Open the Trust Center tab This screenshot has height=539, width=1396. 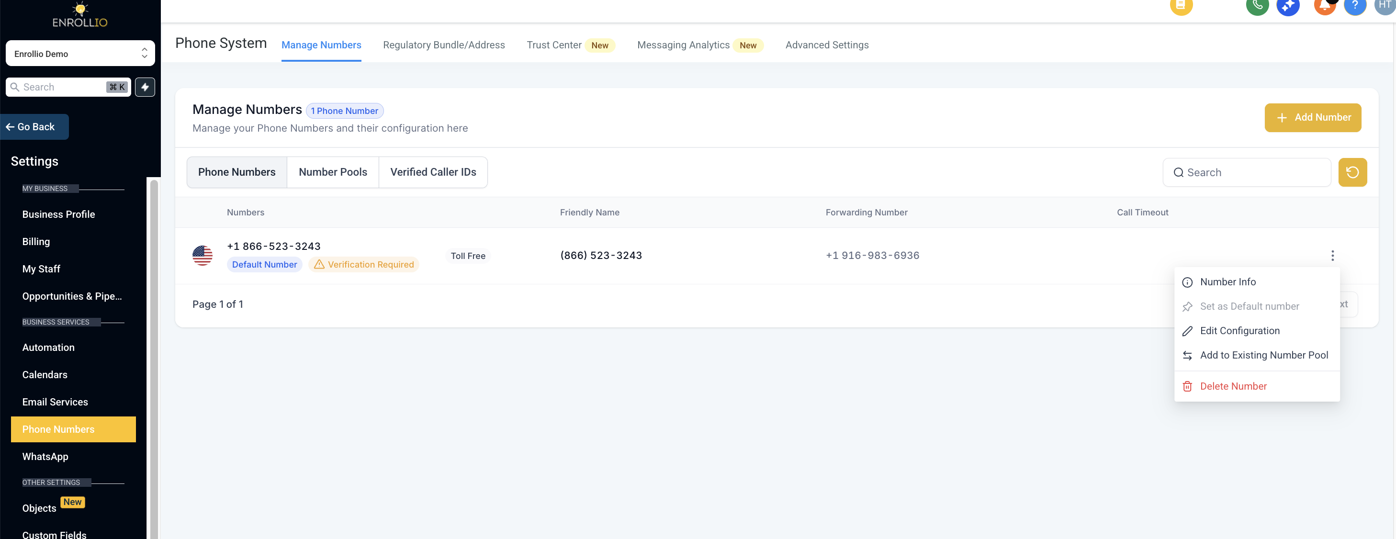pos(570,45)
